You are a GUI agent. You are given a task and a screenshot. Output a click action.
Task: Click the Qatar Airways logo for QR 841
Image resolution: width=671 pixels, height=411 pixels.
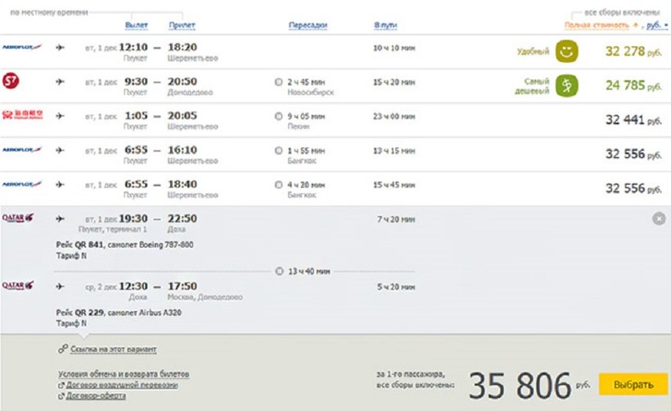[18, 218]
